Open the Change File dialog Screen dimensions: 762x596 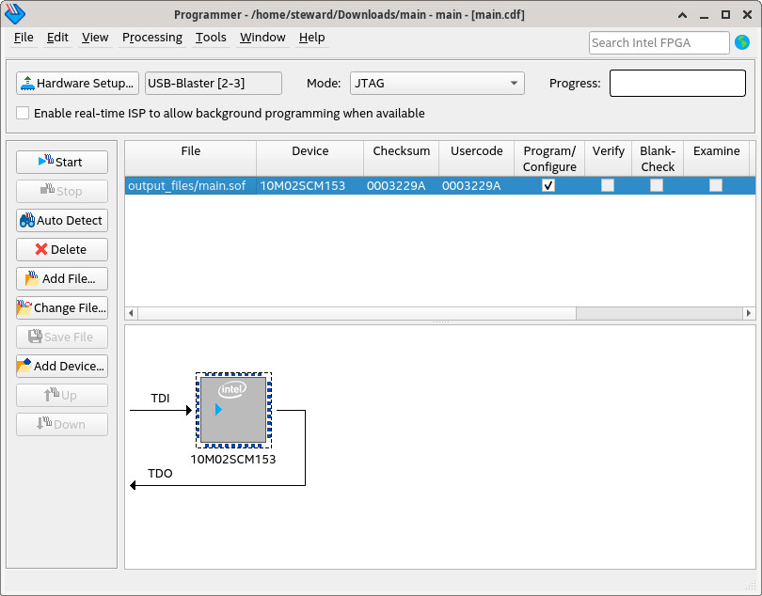pyautogui.click(x=62, y=308)
